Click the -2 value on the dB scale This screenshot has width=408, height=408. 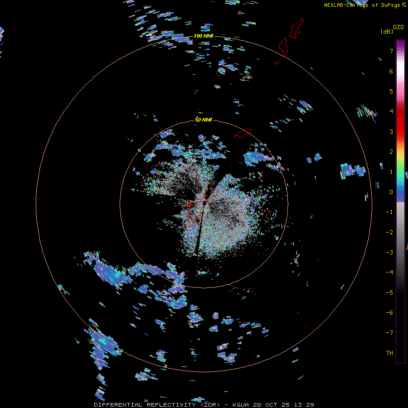point(389,233)
